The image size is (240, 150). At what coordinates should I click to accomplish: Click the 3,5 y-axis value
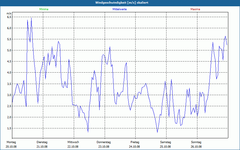coord(9,84)
